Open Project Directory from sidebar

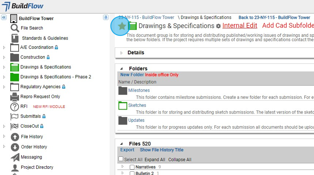click(37, 167)
